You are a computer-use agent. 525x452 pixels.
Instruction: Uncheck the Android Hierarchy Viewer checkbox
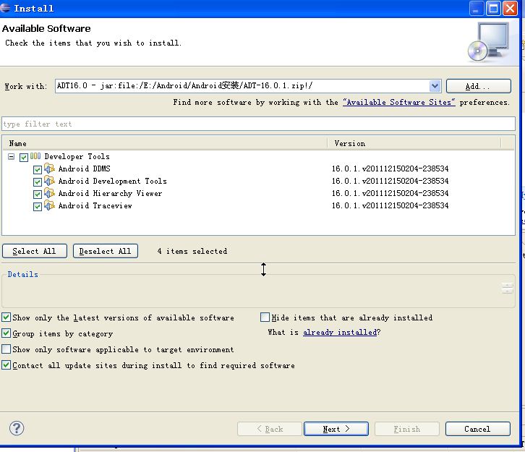[38, 195]
